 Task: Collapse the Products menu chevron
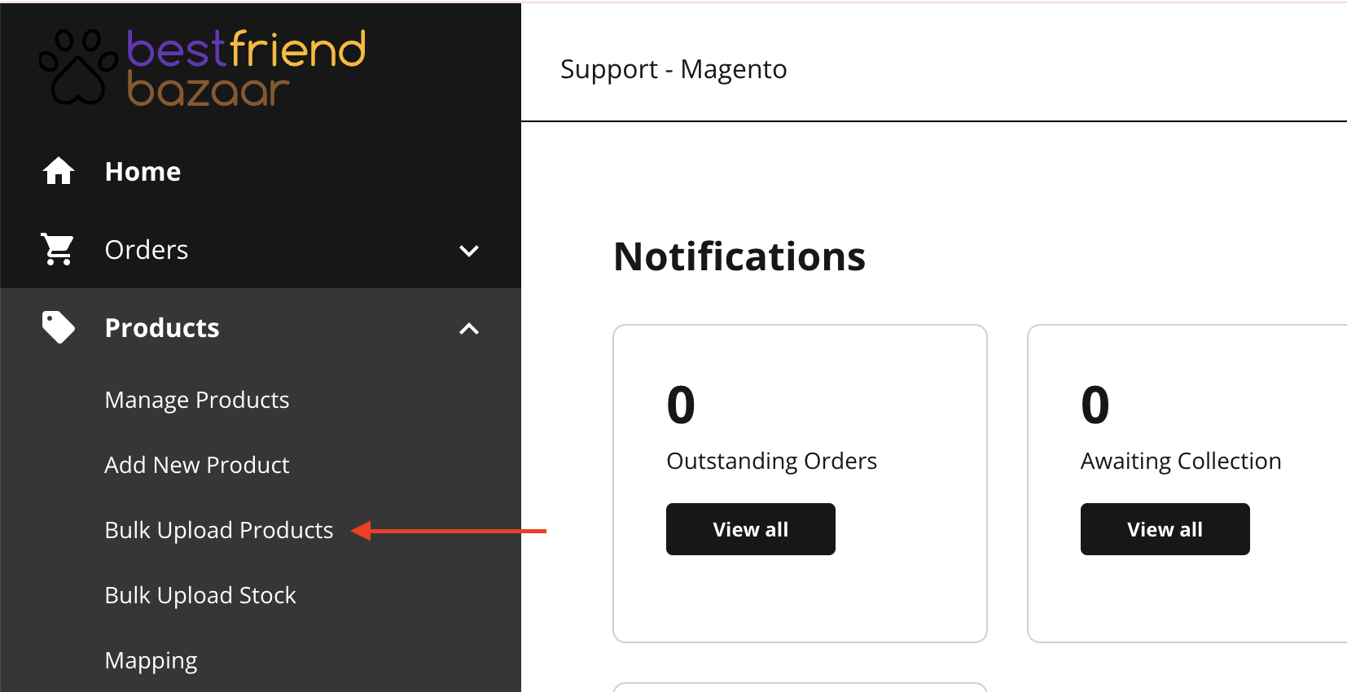(x=469, y=328)
